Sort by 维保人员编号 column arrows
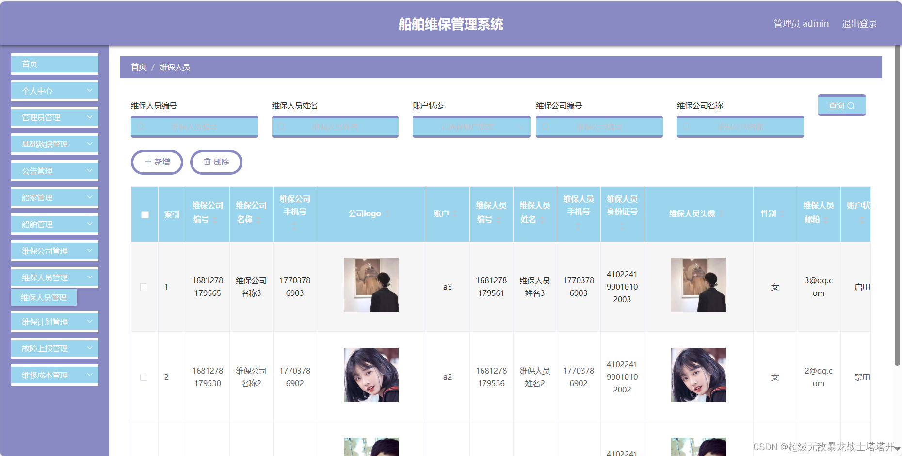902x456 pixels. (499, 220)
